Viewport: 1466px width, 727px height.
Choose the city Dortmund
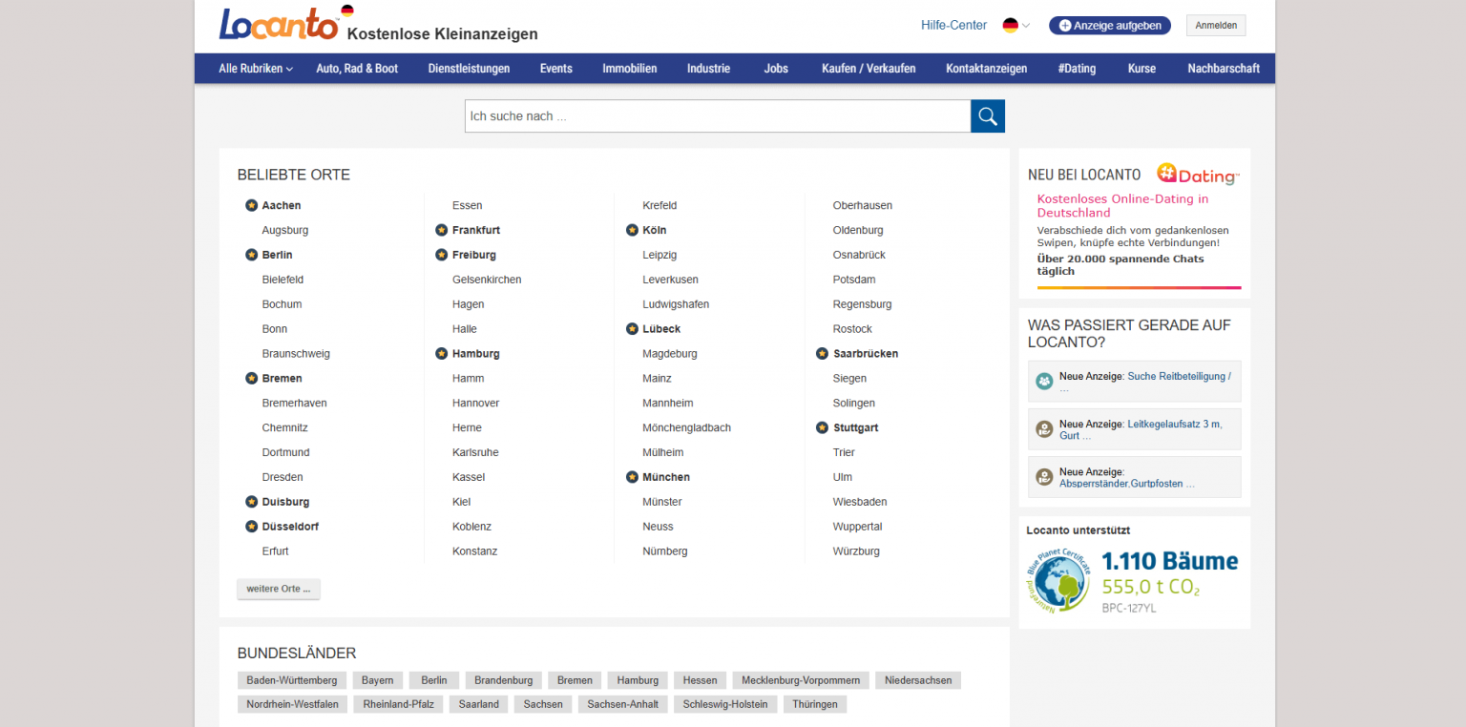285,452
